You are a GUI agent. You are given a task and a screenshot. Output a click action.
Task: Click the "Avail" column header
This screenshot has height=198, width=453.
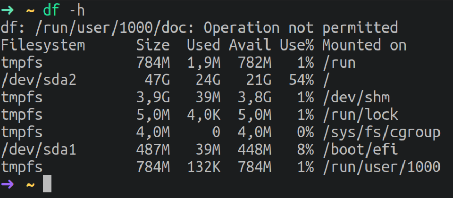250,45
